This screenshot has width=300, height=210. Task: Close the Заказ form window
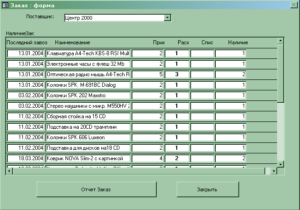coord(294,5)
